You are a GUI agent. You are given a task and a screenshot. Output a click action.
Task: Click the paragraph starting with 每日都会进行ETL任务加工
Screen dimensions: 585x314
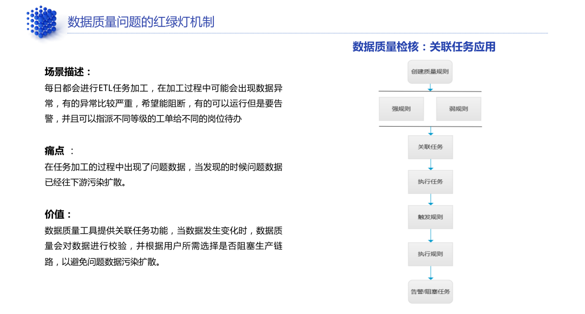(x=163, y=103)
